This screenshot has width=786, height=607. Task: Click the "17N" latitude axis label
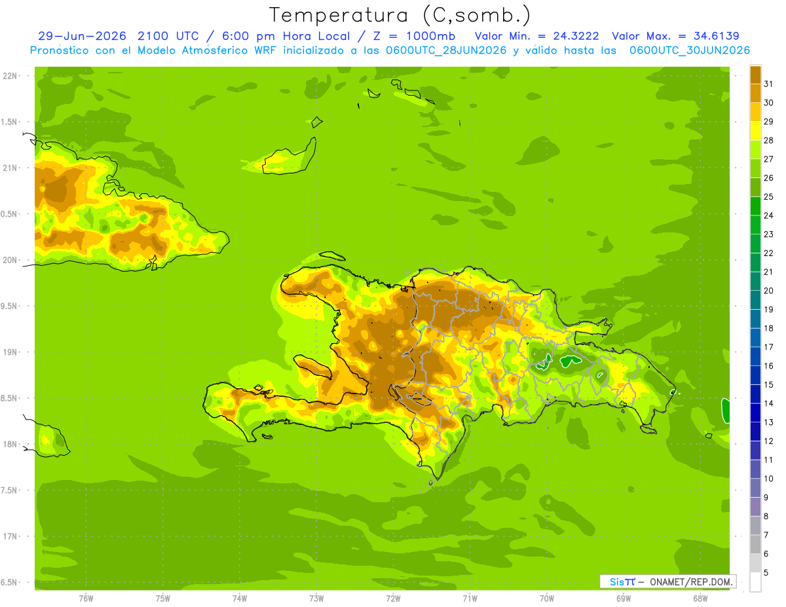tap(10, 536)
